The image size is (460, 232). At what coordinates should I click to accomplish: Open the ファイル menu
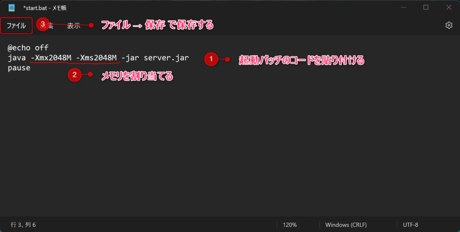click(16, 26)
